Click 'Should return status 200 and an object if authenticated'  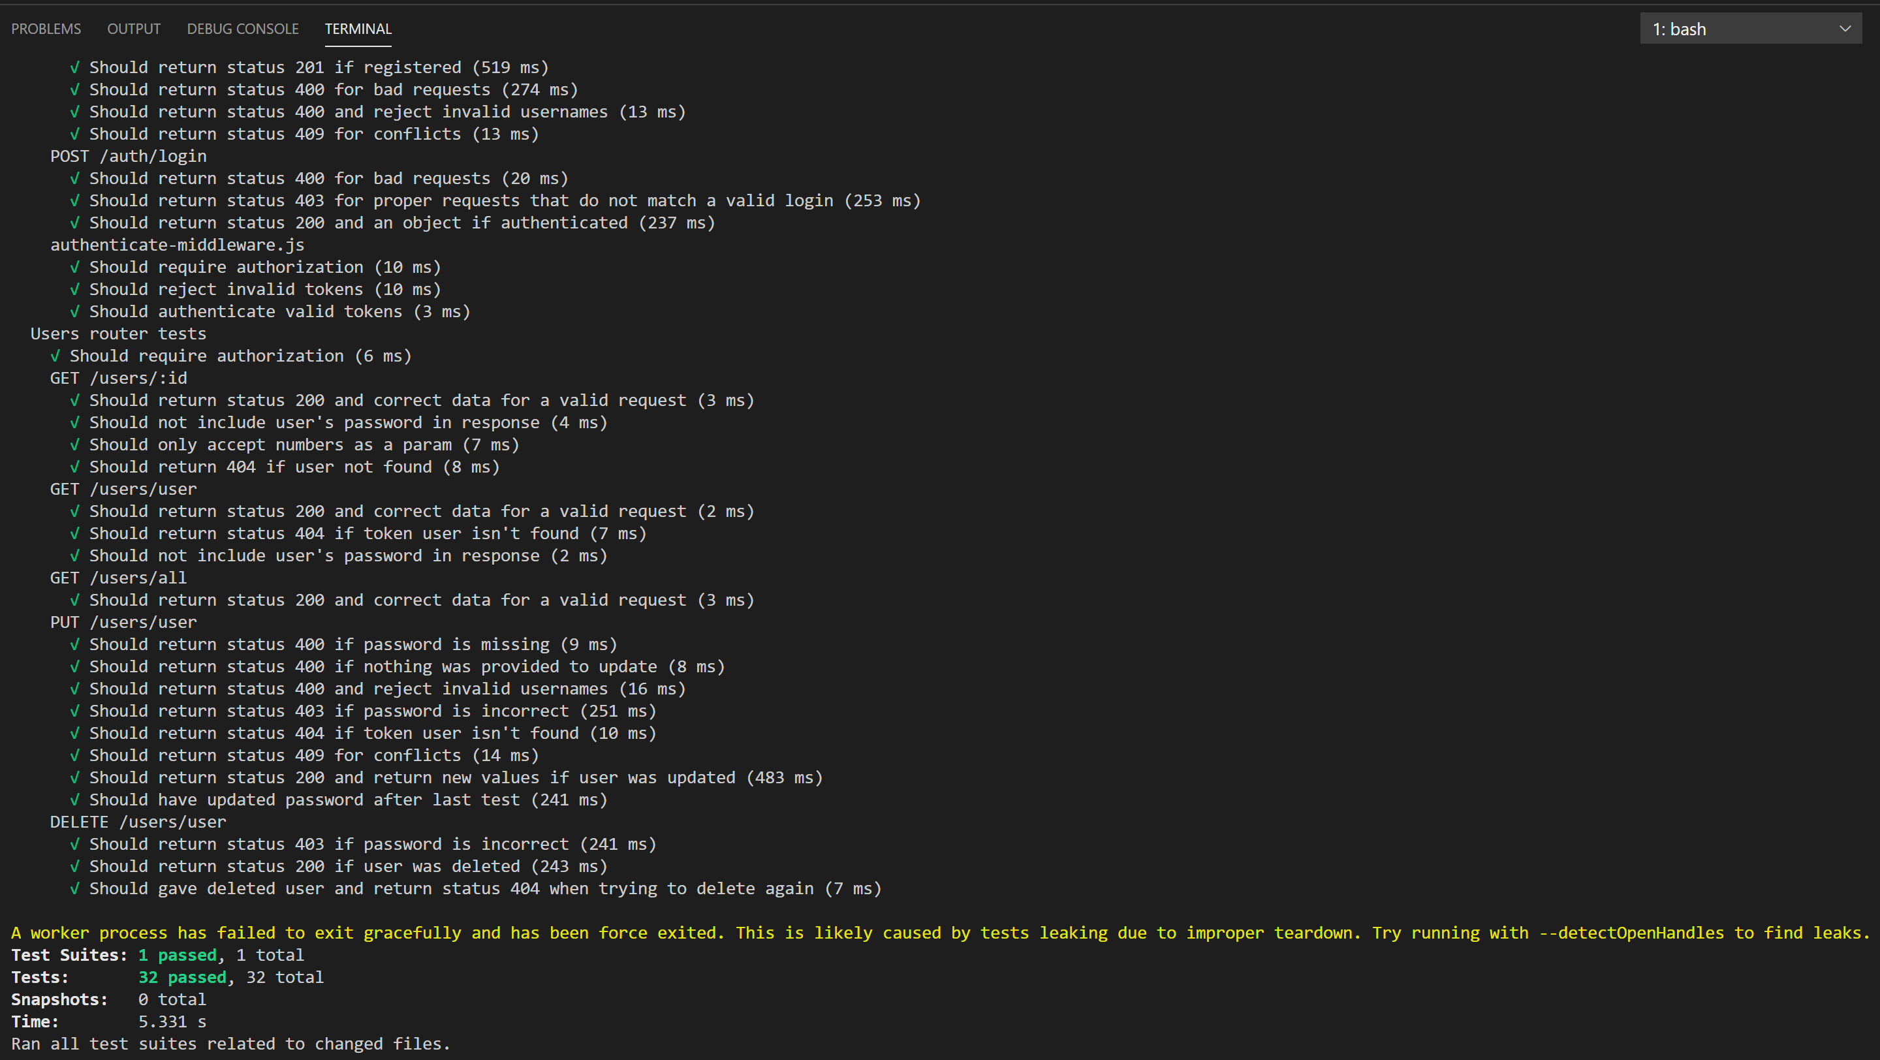pyautogui.click(x=392, y=223)
